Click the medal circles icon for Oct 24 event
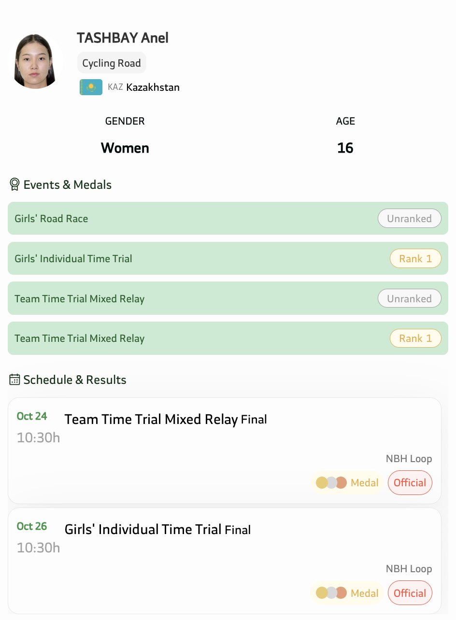The height and width of the screenshot is (620, 456). point(331,482)
